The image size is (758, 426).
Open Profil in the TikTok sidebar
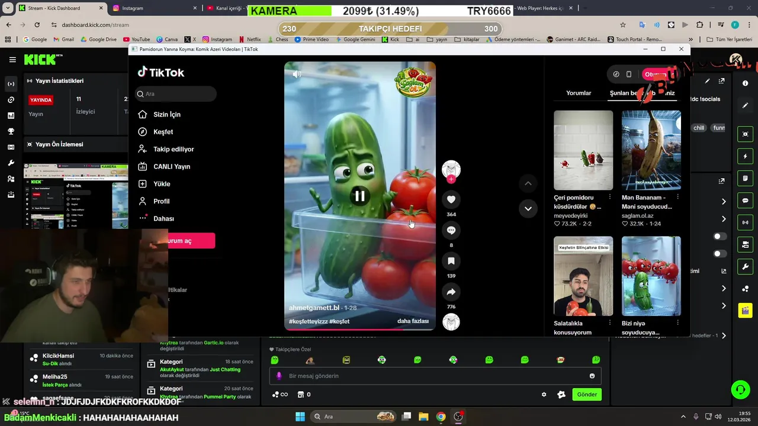tap(154, 201)
